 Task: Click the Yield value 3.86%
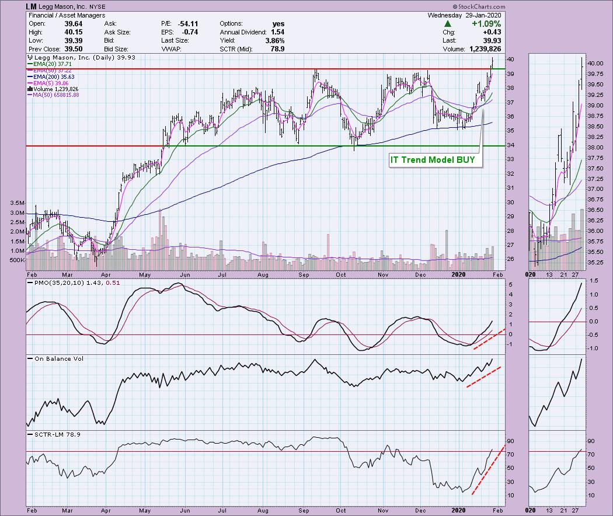click(275, 41)
